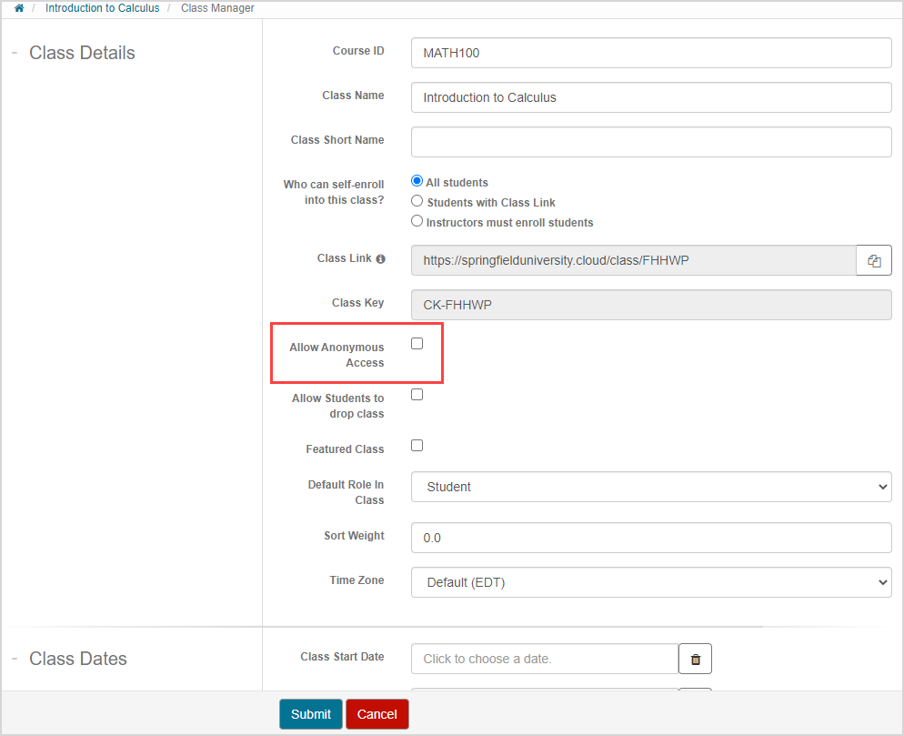This screenshot has height=736, width=904.
Task: Select the All students self-enroll option
Action: click(x=417, y=180)
